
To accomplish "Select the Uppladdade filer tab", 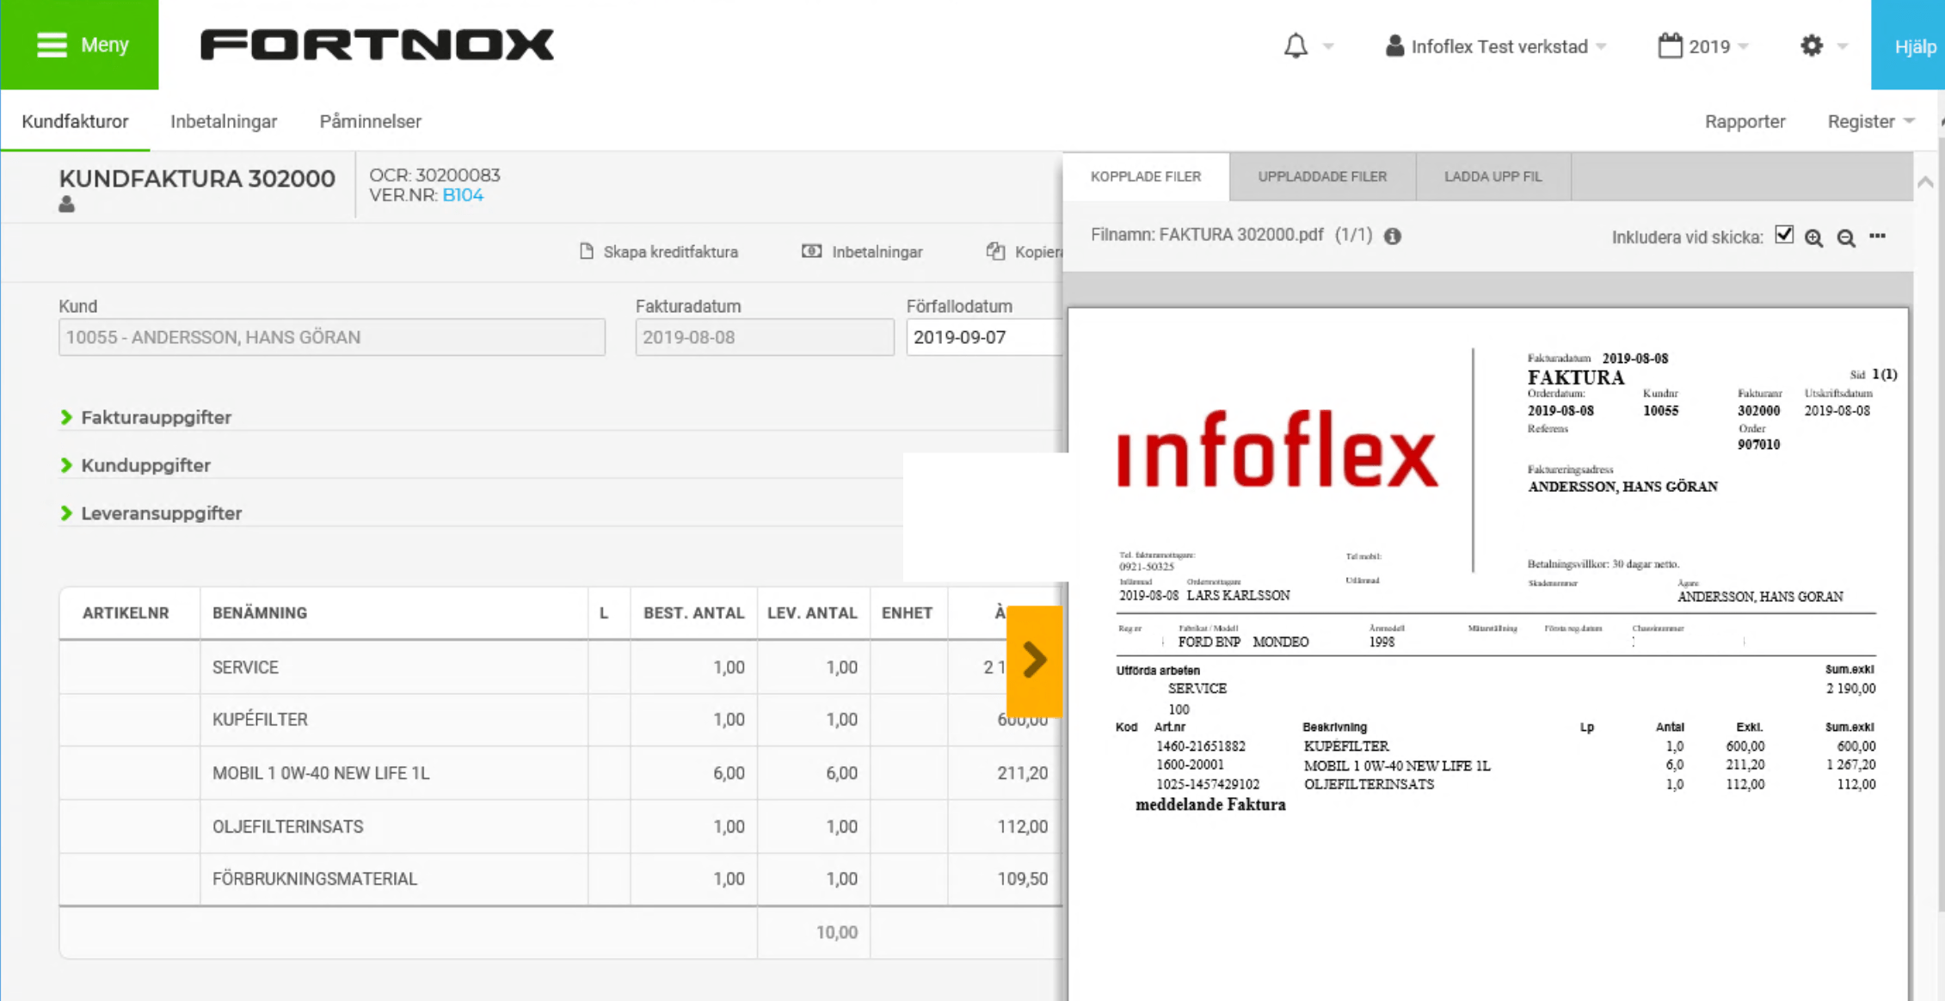I will [x=1322, y=176].
